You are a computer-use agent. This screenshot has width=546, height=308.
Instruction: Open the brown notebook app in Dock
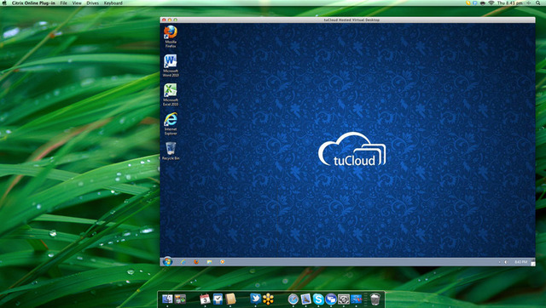point(230,299)
